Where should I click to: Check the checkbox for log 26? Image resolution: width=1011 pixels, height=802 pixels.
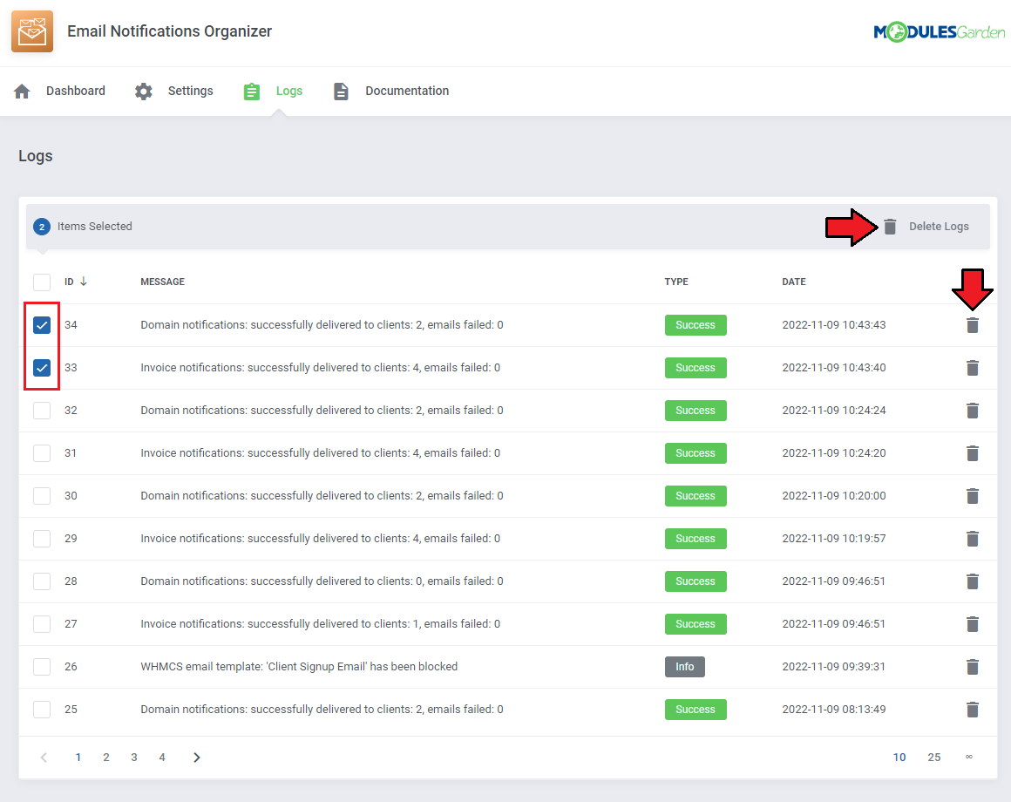pos(42,667)
